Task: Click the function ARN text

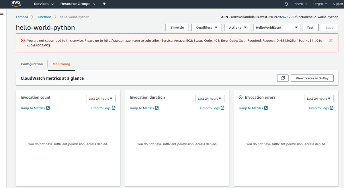Action: [x=280, y=17]
